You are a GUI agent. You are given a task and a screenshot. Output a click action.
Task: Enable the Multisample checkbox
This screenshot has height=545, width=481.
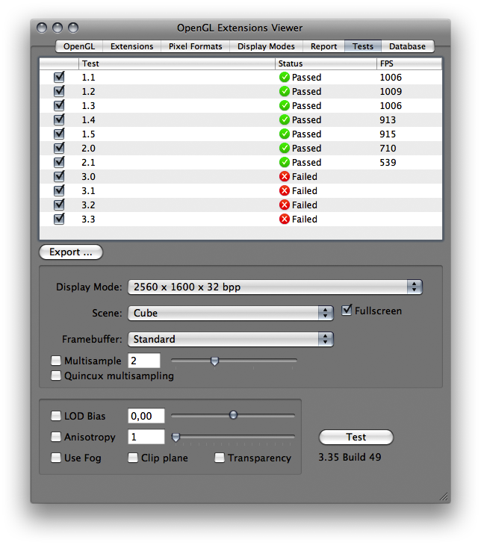(56, 361)
